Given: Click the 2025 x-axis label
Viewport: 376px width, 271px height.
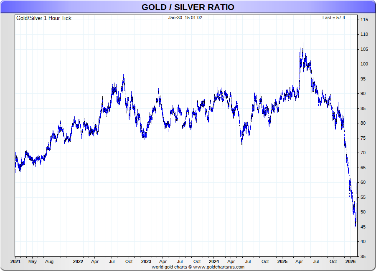Looking at the screenshot, I should click(282, 262).
